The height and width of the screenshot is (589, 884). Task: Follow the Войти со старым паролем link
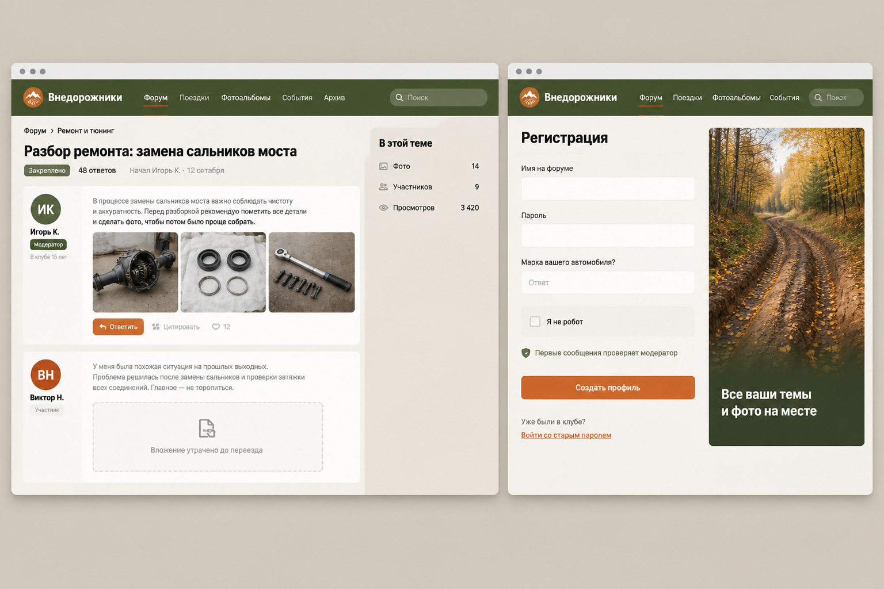pyautogui.click(x=566, y=435)
